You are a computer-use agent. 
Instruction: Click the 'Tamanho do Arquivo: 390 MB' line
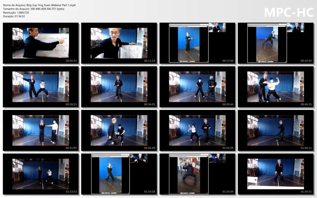pyautogui.click(x=34, y=9)
